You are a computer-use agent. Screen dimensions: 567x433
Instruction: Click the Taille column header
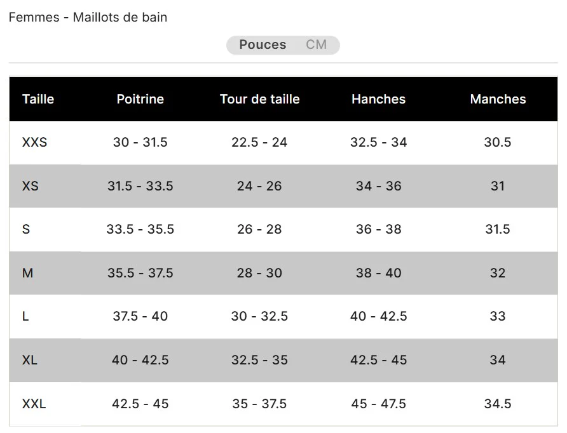[38, 99]
